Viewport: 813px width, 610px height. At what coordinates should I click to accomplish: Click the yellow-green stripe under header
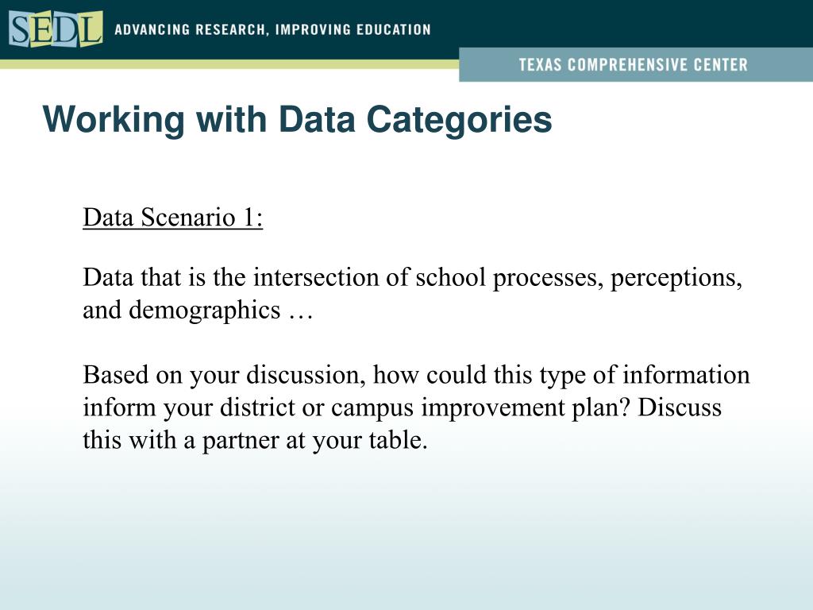tap(229, 64)
